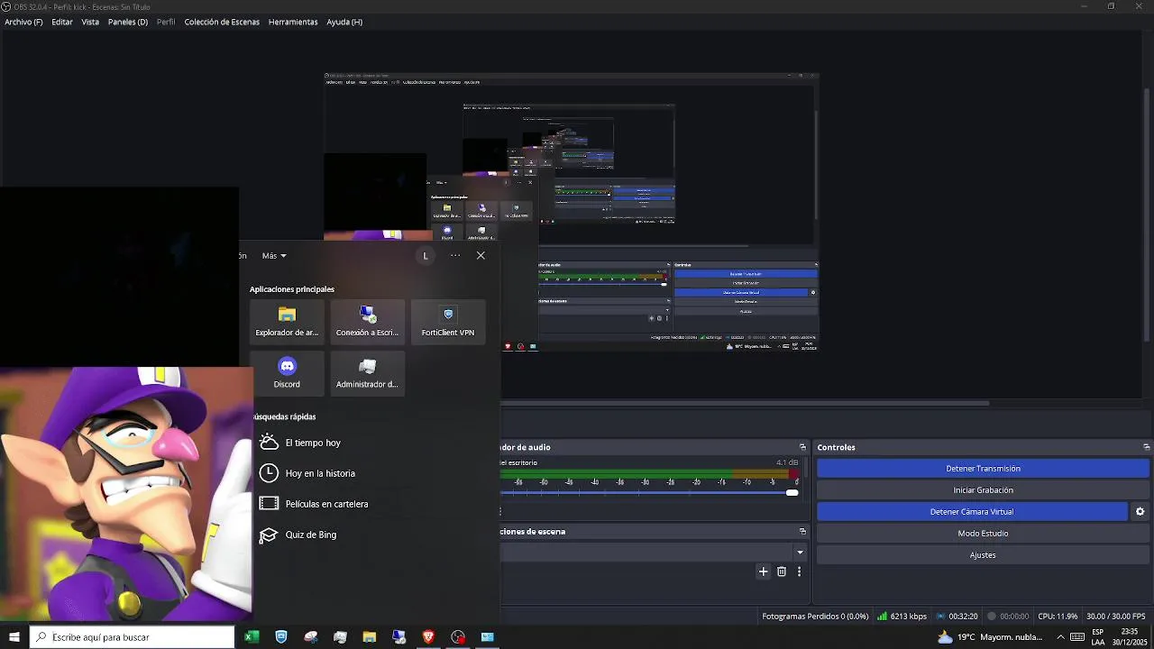Screen dimensions: 1154x649
Task: Click the OBS preview horizontal scrollbar
Action: [745, 403]
